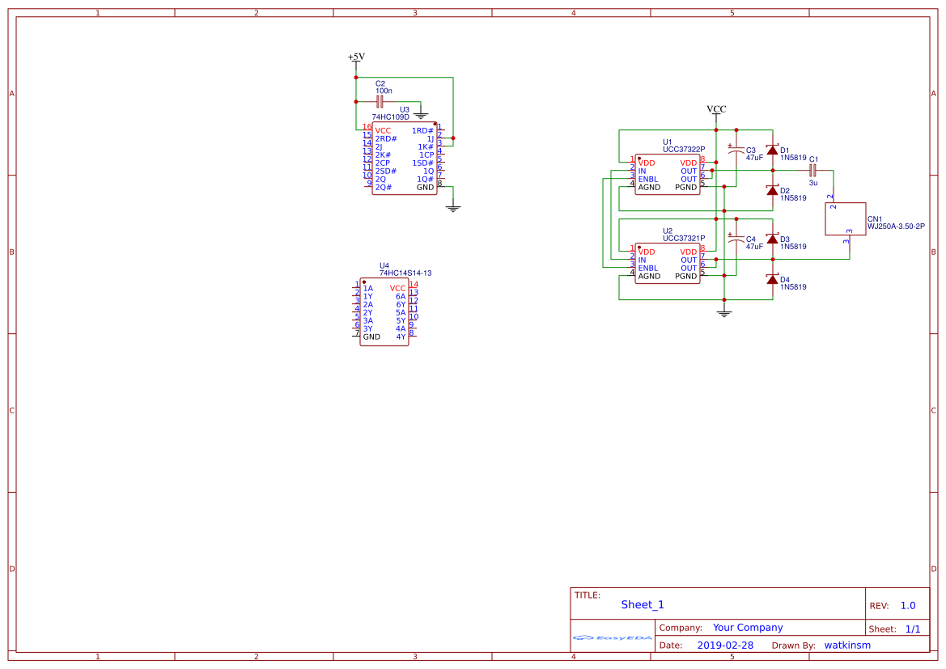This screenshot has height=669, width=946.
Task: Select the REV value 1.0
Action: click(x=907, y=606)
